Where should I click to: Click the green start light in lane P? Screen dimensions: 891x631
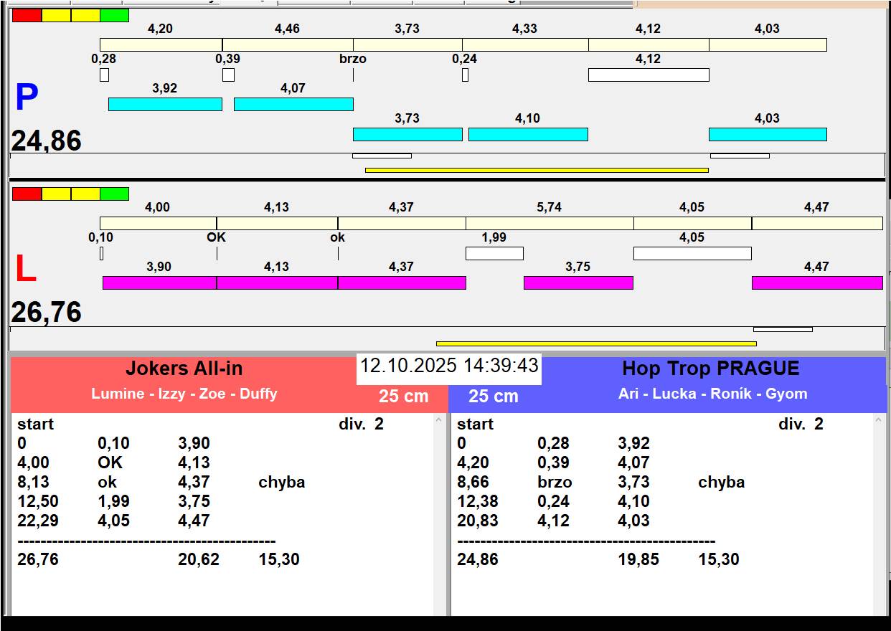(x=115, y=15)
